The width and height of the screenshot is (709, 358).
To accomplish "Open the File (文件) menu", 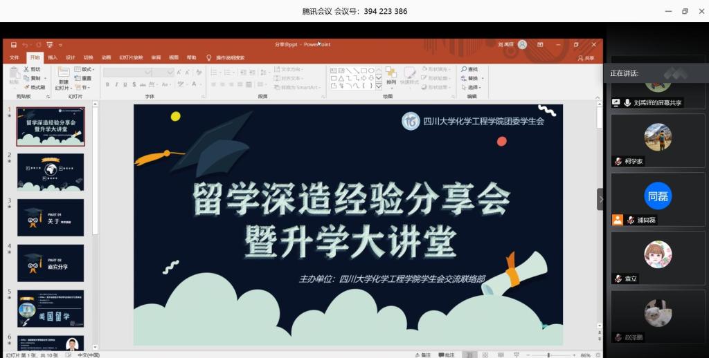I will (14, 57).
